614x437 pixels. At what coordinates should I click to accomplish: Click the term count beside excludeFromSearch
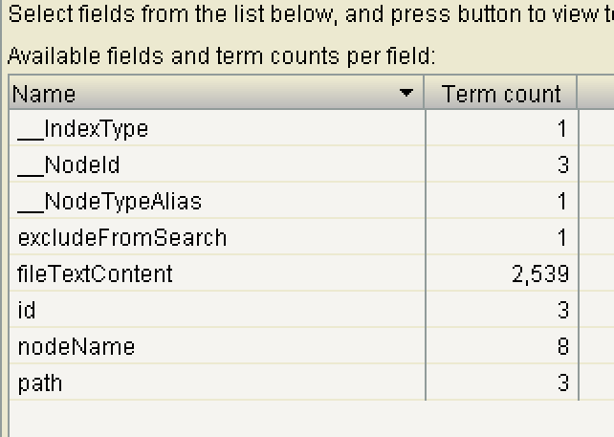click(562, 238)
